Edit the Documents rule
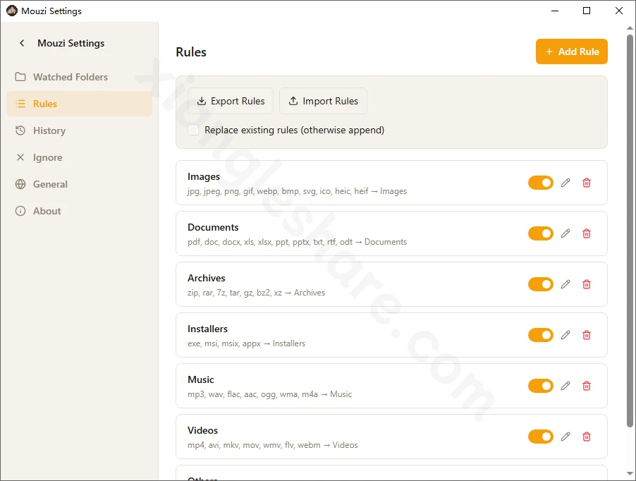 [565, 233]
